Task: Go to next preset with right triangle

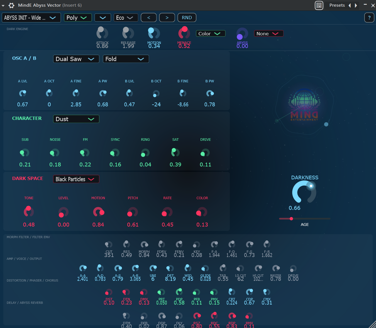Action: [x=356, y=5]
